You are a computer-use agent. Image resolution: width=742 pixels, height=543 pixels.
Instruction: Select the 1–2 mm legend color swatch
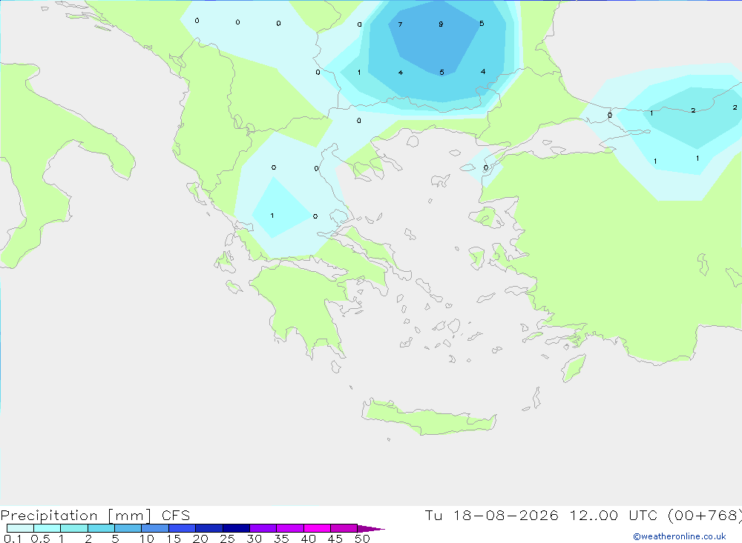[74, 528]
